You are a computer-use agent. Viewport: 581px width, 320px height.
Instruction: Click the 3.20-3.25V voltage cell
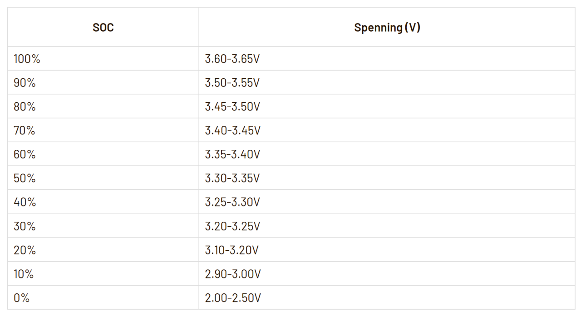(232, 226)
